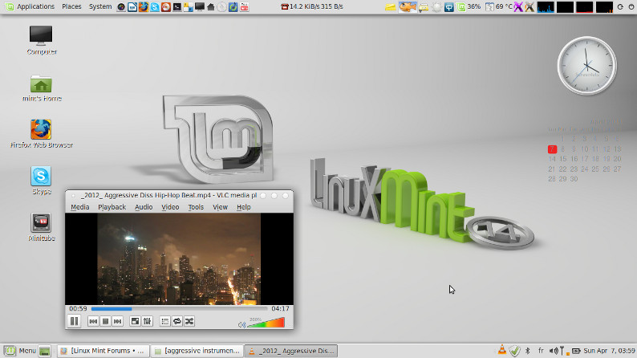Pause playback in VLC

click(75, 321)
